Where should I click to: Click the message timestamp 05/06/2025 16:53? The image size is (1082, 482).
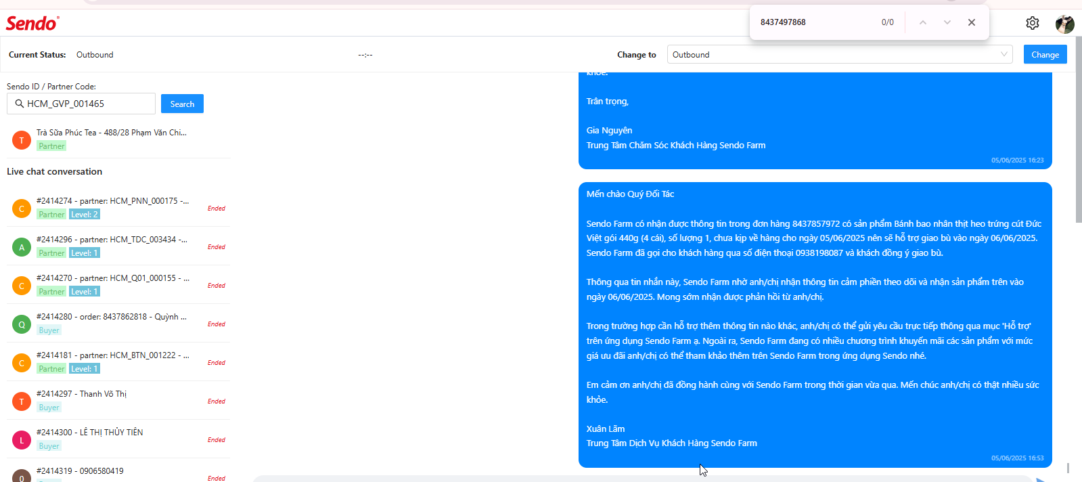(x=1017, y=458)
